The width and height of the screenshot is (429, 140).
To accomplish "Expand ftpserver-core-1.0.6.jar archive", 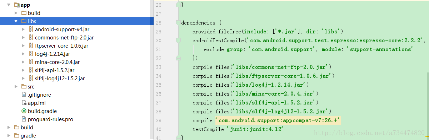I will click(23, 46).
